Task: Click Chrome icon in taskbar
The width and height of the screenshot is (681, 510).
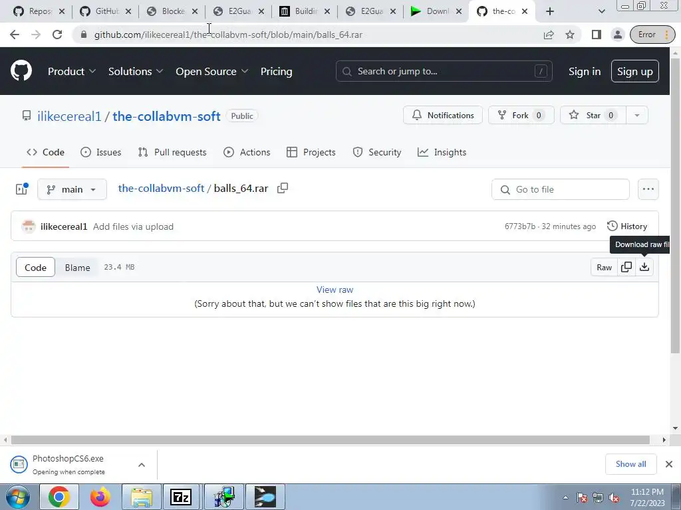Action: (x=59, y=497)
